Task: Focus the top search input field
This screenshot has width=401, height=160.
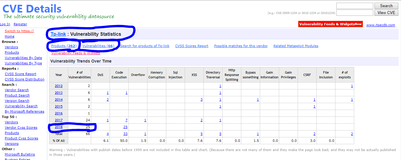Action: point(355,6)
